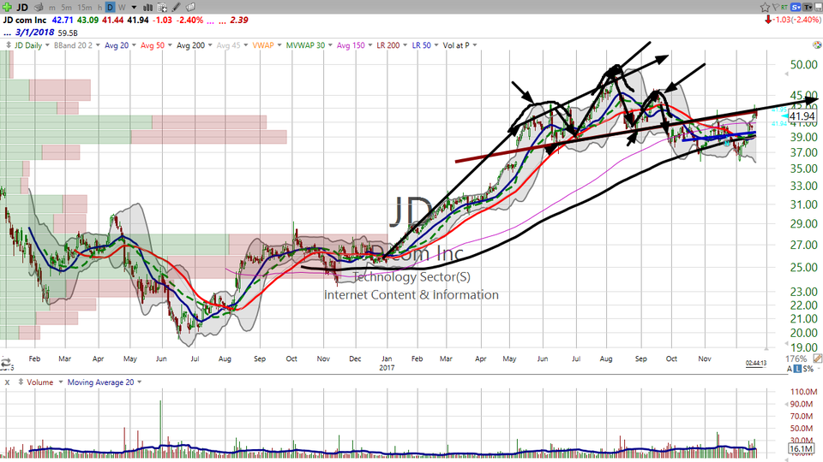Select the Weekly 'W' timeframe
823x462 pixels.
point(122,8)
